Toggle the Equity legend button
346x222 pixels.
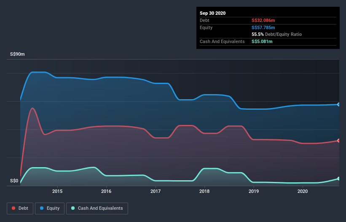click(x=50, y=208)
